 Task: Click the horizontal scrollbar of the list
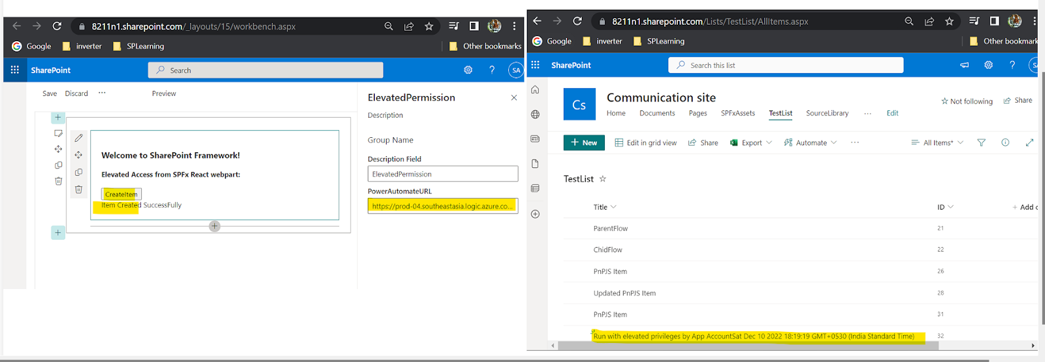(748, 346)
